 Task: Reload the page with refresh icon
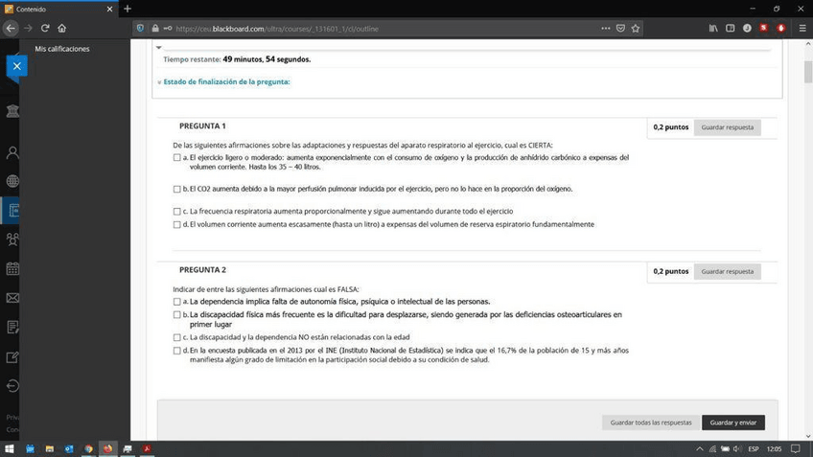point(45,29)
